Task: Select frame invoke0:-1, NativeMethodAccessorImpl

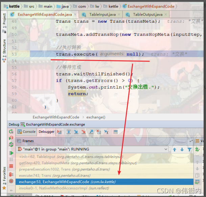Action: pos(105,188)
